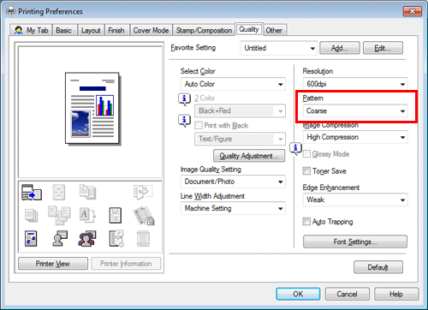Click the group account track icon

tap(87, 239)
